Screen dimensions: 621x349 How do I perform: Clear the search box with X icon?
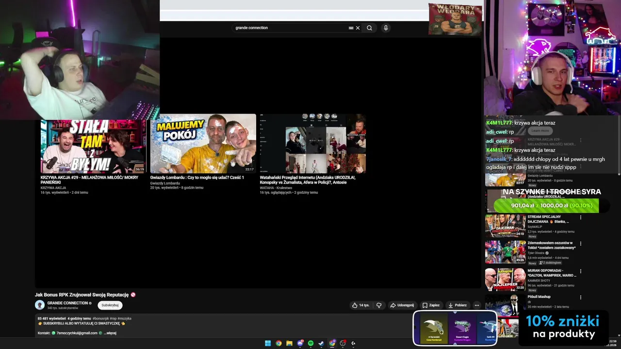click(358, 28)
